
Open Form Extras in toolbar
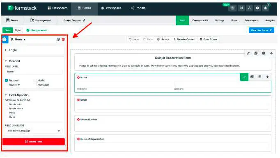pos(208,39)
